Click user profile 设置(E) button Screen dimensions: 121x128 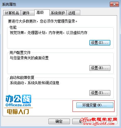pyautogui.click(x=100, y=68)
